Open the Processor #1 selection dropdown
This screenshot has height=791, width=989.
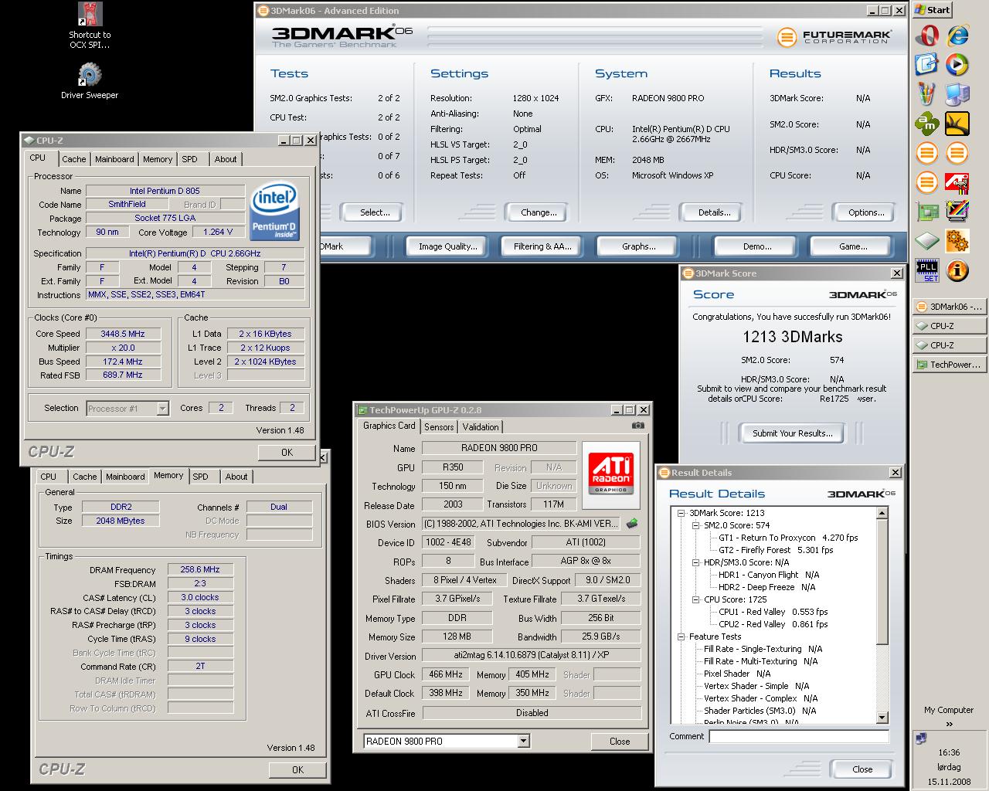[x=162, y=409]
